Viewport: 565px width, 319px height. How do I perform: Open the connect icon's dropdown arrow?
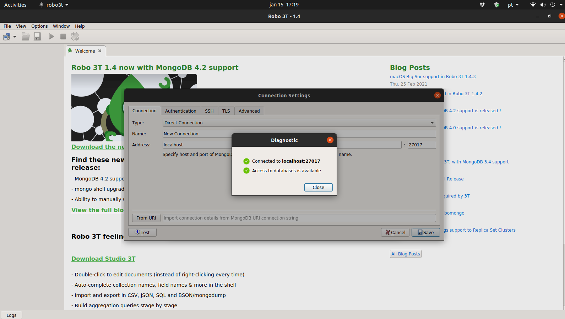pos(15,37)
